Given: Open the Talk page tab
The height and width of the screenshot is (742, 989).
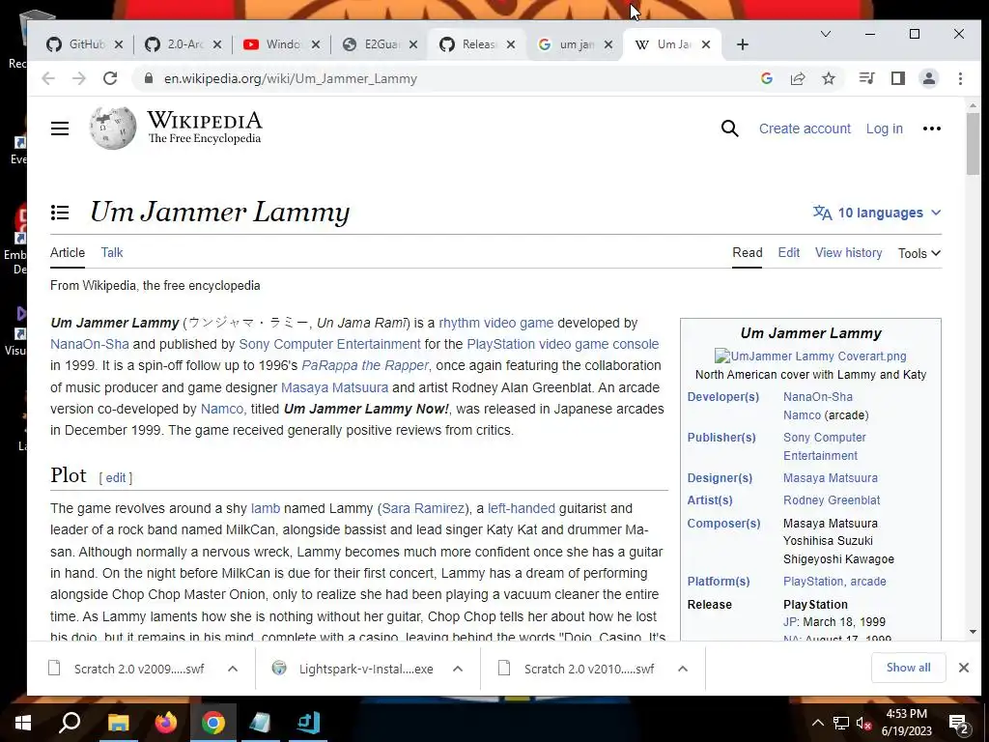Looking at the screenshot, I should [x=112, y=252].
